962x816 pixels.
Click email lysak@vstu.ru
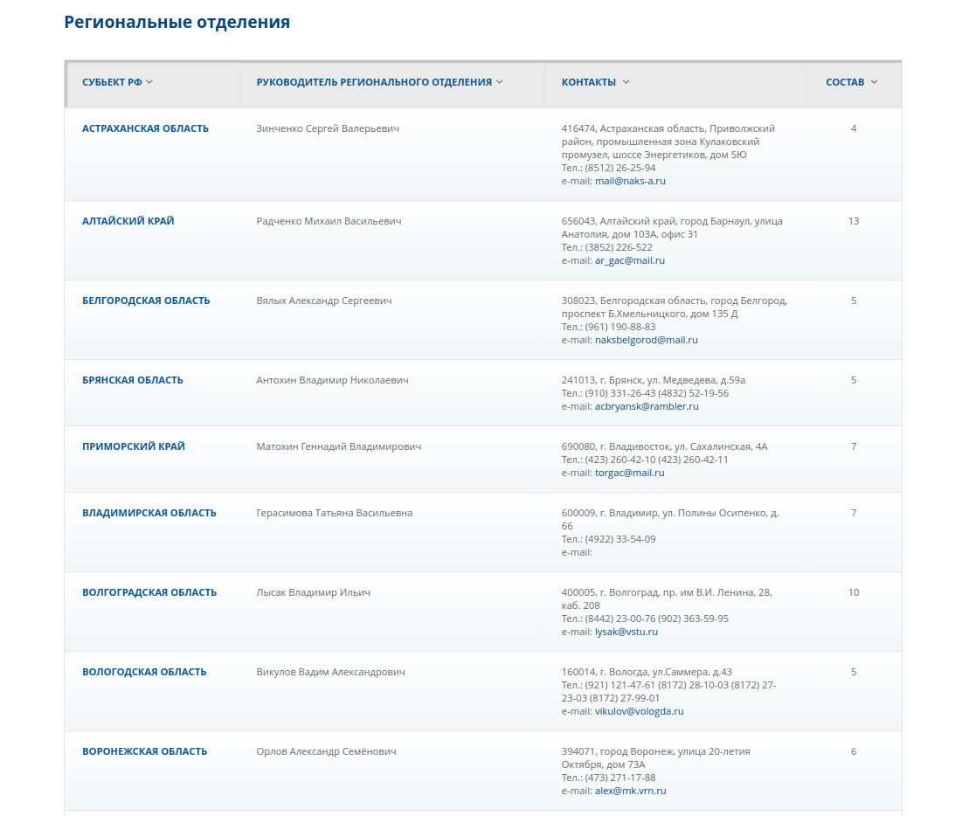tap(626, 632)
